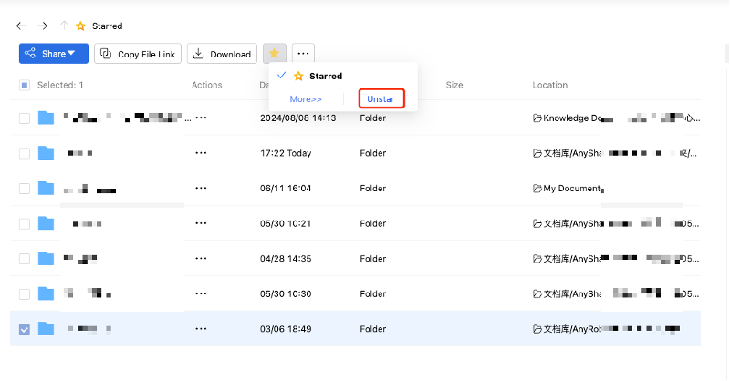Image resolution: width=730 pixels, height=381 pixels.
Task: Click the Download button
Action: coord(222,54)
